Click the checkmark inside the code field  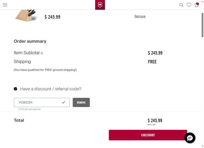click(63, 102)
